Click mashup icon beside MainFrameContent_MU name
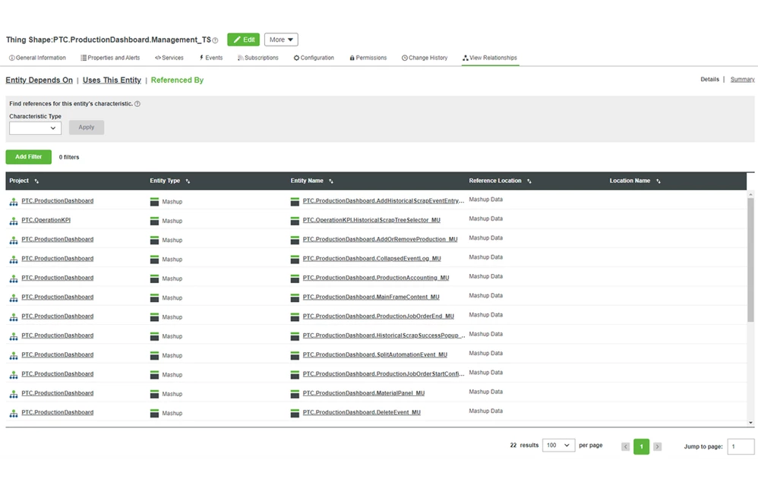The width and height of the screenshot is (758, 488). pos(295,298)
